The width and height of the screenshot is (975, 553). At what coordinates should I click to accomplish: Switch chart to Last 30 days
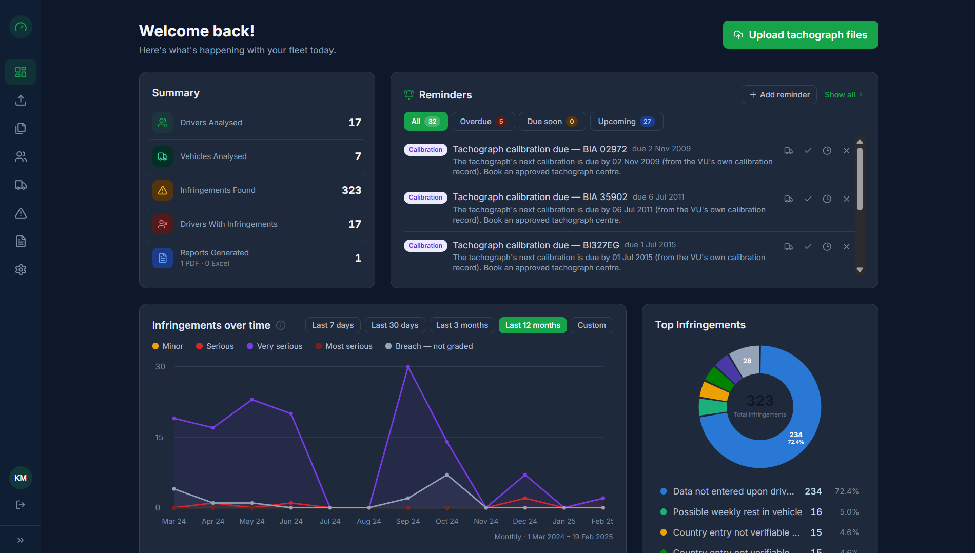(x=395, y=325)
